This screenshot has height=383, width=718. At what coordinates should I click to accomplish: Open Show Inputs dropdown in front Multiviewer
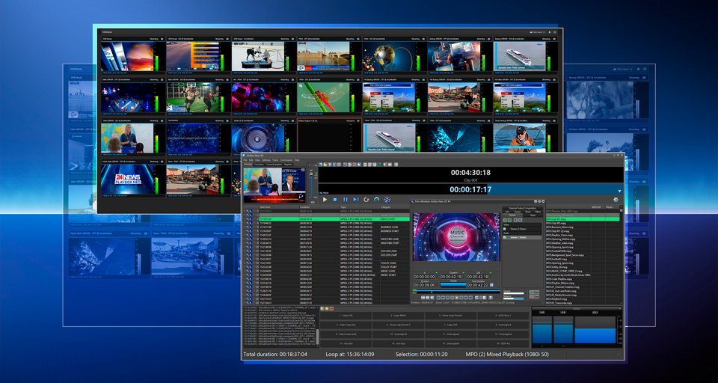click(537, 32)
